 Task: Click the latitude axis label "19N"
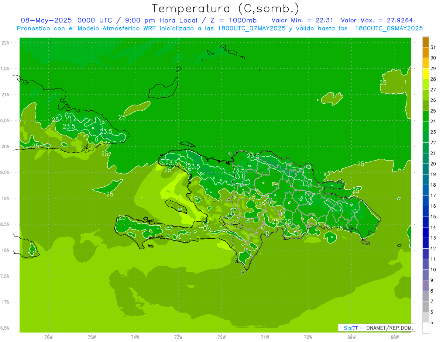point(6,198)
